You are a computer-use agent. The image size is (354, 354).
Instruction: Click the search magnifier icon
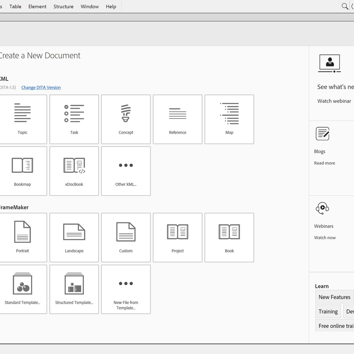(345, 6)
